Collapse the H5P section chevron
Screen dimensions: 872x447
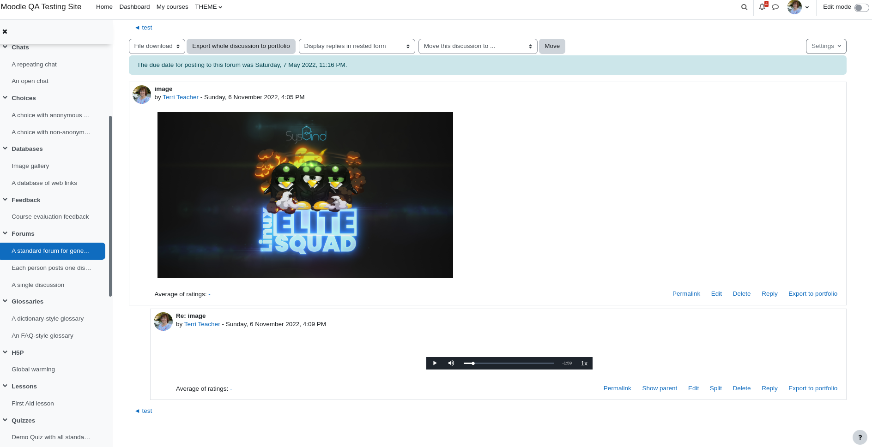[x=5, y=352]
